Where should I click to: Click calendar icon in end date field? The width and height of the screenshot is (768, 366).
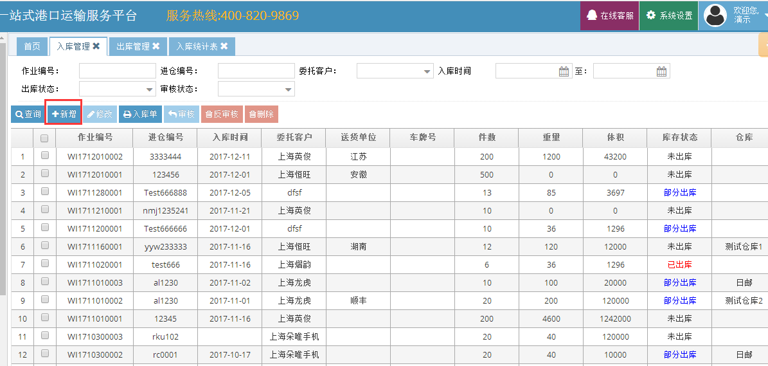pos(661,71)
